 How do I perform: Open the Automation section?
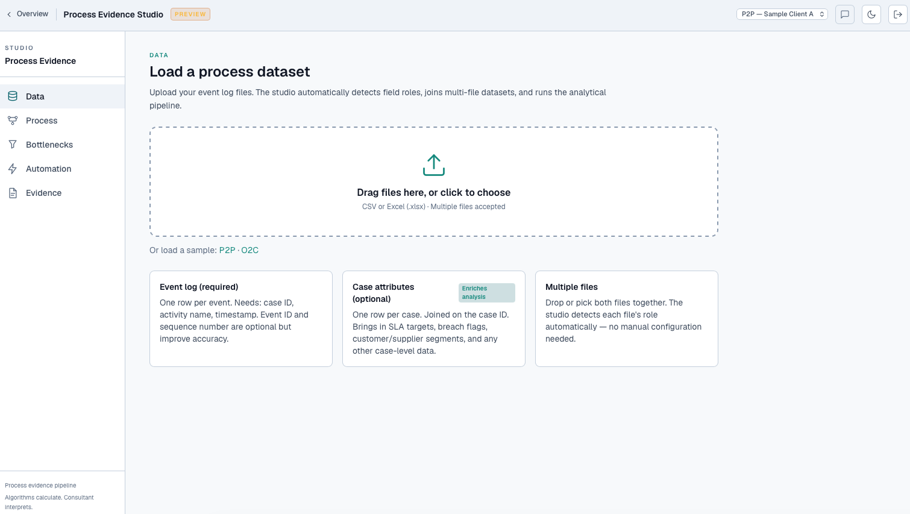(x=62, y=169)
